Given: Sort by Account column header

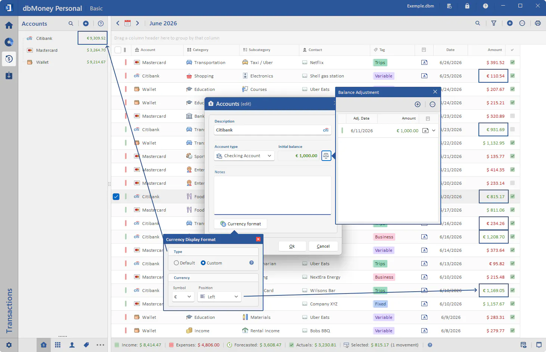Looking at the screenshot, I should [x=148, y=50].
